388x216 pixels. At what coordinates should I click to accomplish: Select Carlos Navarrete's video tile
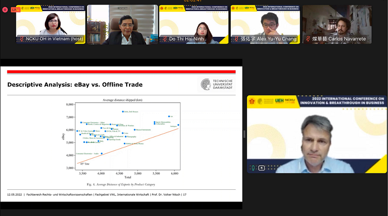point(337,25)
